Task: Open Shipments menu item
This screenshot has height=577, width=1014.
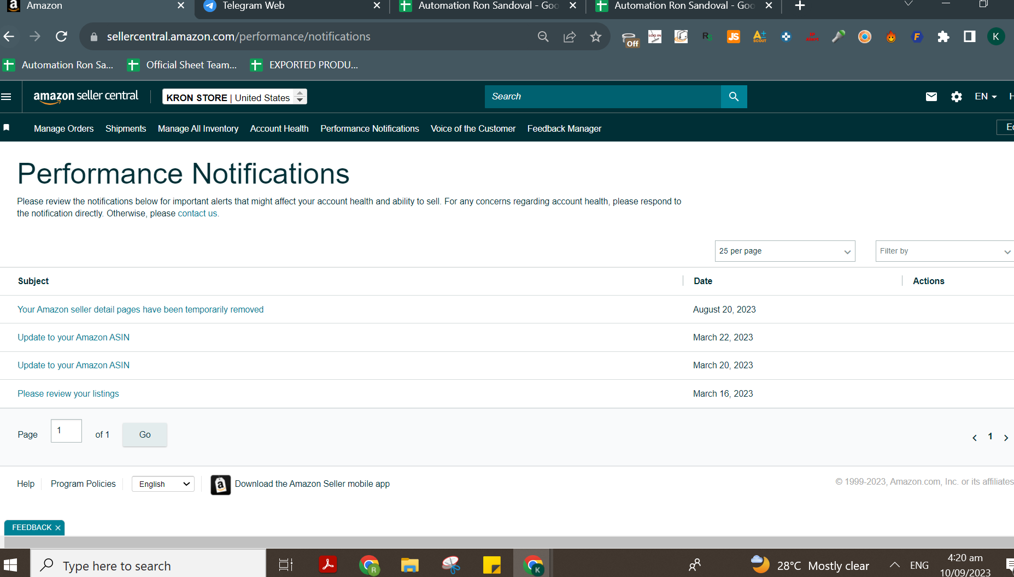Action: (x=126, y=128)
